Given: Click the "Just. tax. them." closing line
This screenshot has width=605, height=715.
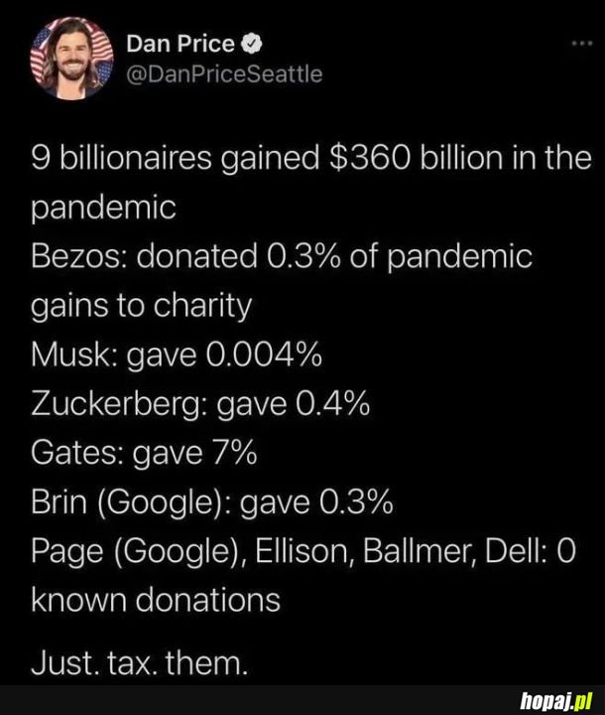Looking at the screenshot, I should click(144, 660).
